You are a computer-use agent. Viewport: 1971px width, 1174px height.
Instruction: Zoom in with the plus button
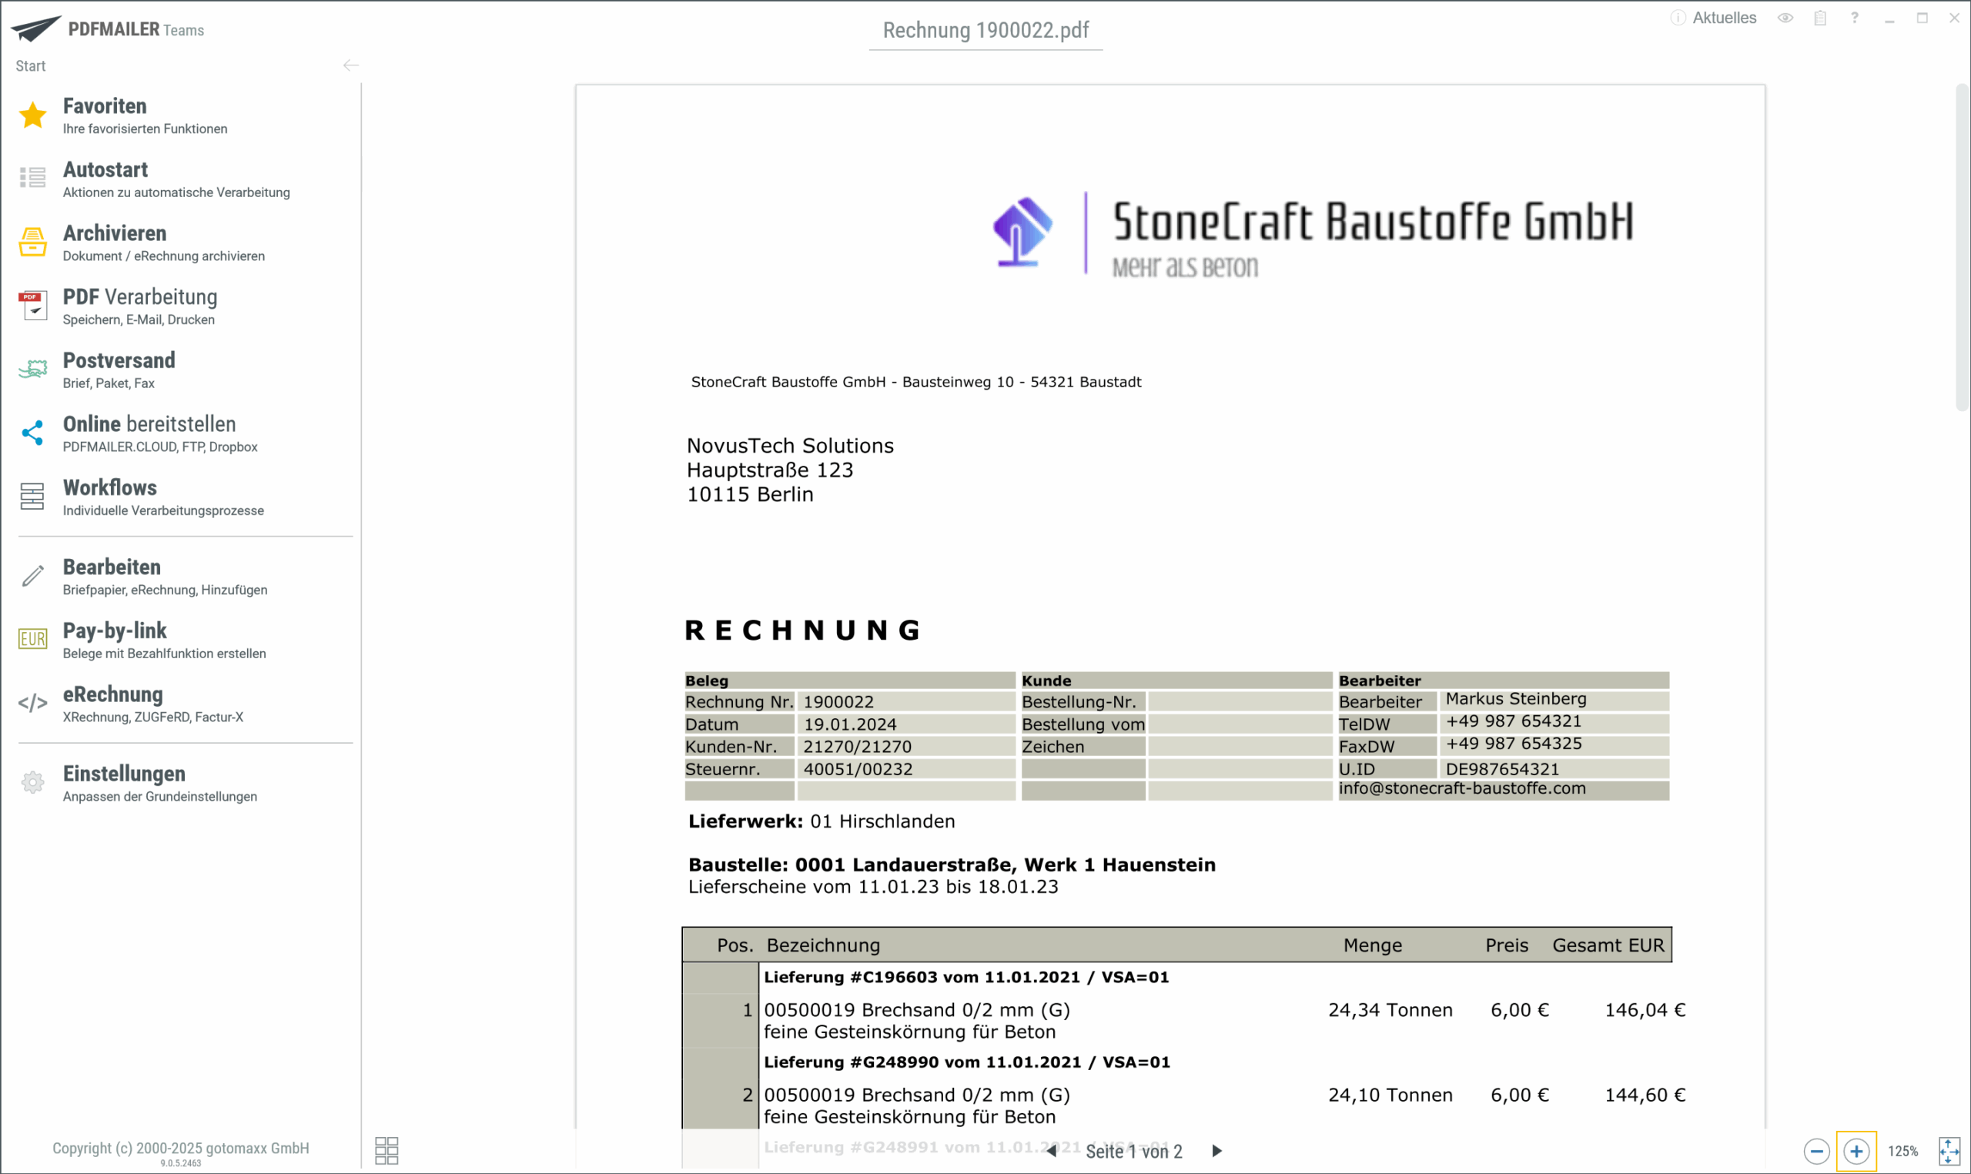pyautogui.click(x=1856, y=1151)
